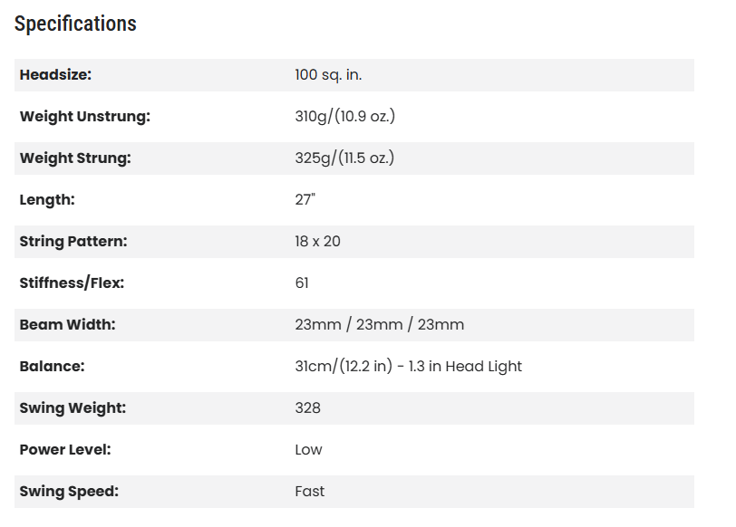
Task: Select the 325g/(11.5 oz.) value
Action: [344, 158]
